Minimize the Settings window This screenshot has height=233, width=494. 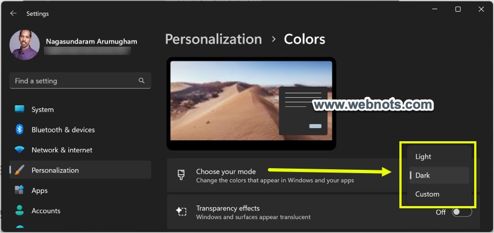coord(435,9)
